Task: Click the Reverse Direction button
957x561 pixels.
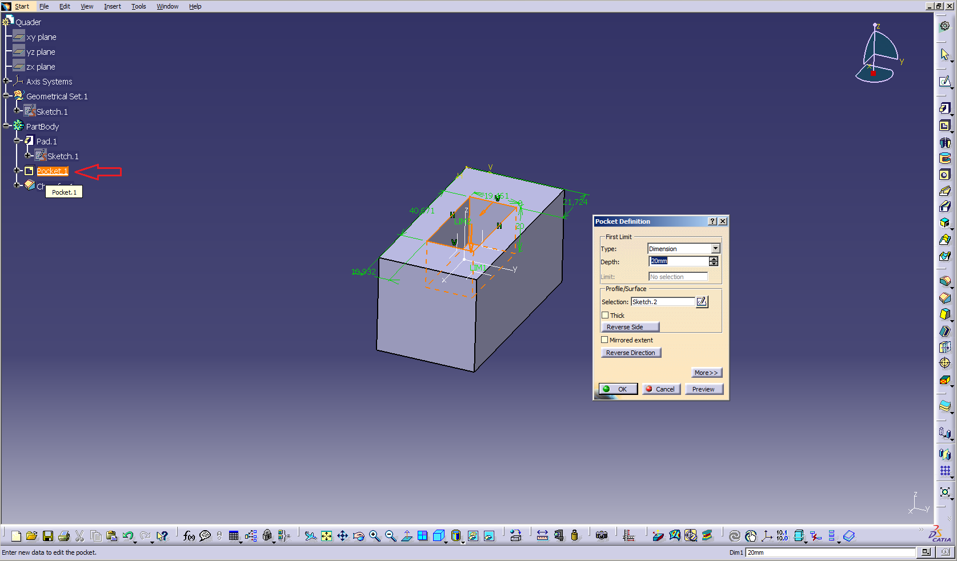Action: [630, 353]
